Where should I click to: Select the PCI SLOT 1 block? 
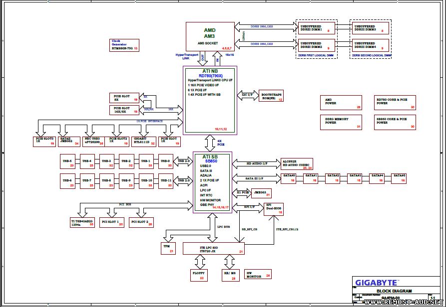tap(111, 221)
